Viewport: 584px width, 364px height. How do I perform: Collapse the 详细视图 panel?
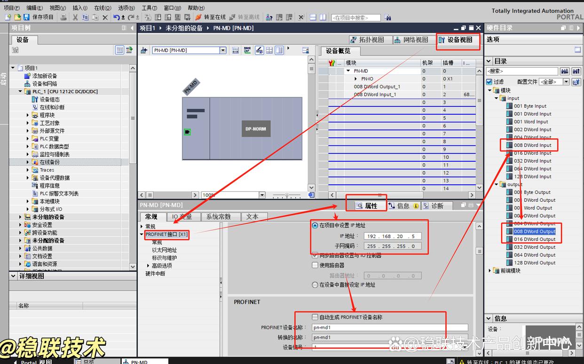coord(14,276)
